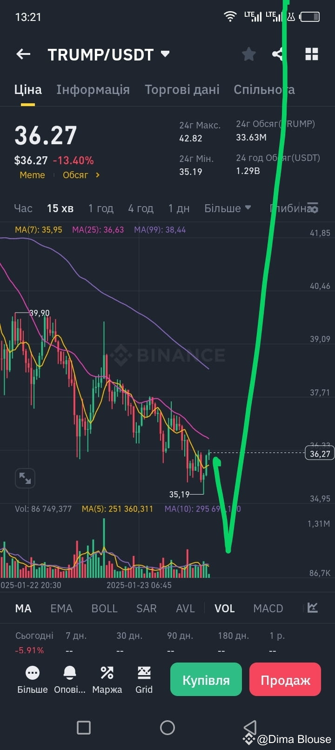Tap the Vol: 86 749,377 label
The width and height of the screenshot is (335, 750).
(x=43, y=509)
